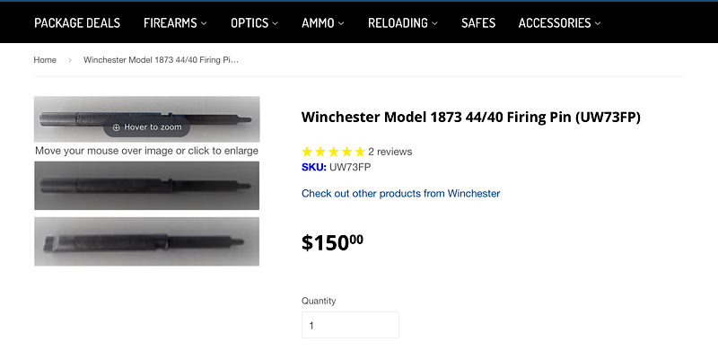Click the Quantity input field

350,325
